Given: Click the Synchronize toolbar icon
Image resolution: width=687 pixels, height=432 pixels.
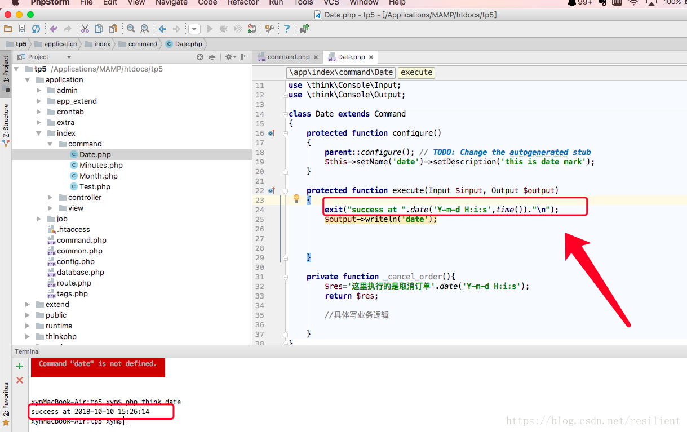Looking at the screenshot, I should pyautogui.click(x=36, y=29).
